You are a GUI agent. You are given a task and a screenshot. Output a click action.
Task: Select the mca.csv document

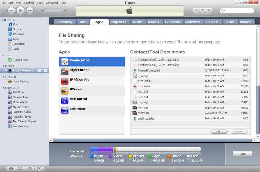[190, 76]
